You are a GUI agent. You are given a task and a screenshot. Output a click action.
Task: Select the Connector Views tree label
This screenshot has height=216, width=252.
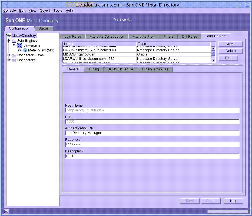pos(31,55)
